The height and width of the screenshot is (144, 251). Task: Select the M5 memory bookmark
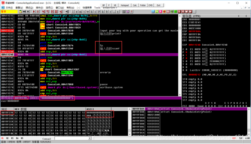(x=22, y=138)
